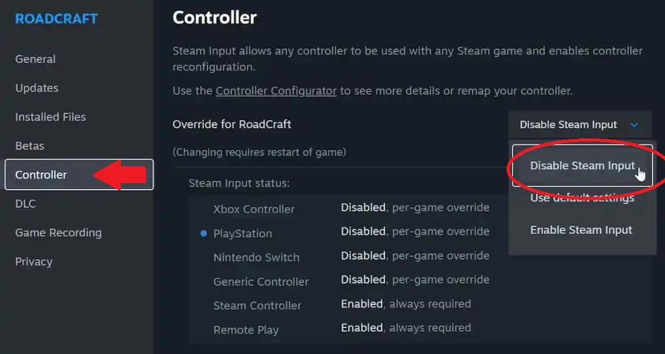
Task: Open the Override for RoadCraft dropdown
Action: tap(580, 125)
